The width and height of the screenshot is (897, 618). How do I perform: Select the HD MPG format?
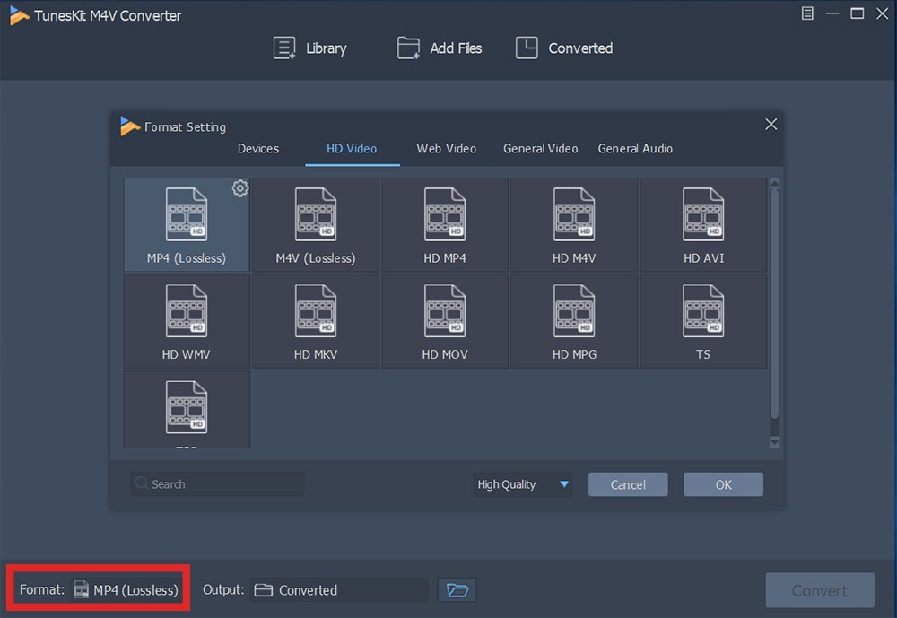[x=574, y=321]
